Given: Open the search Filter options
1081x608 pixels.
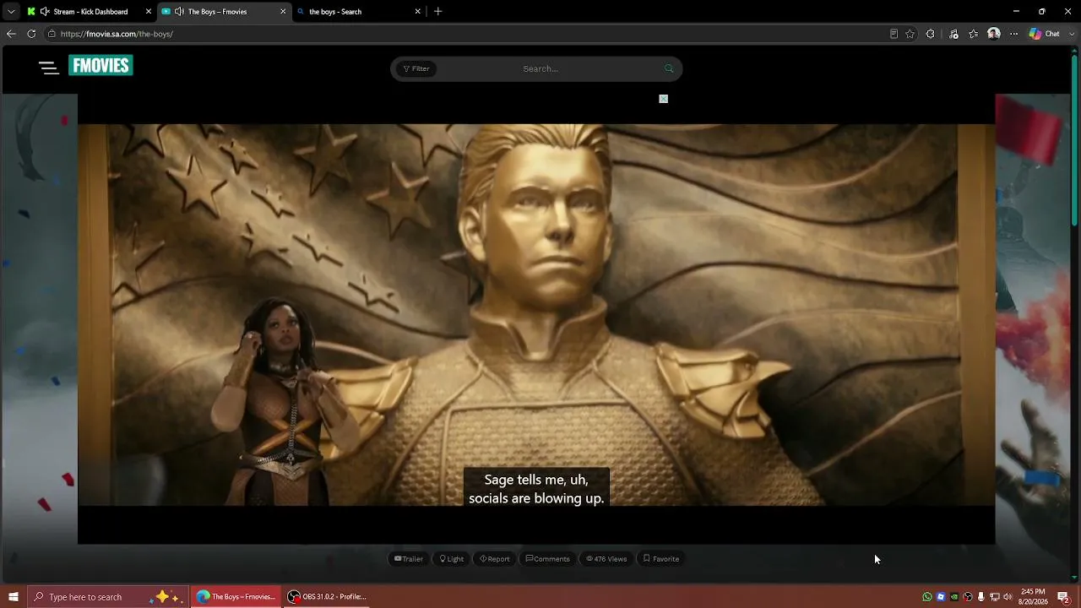Looking at the screenshot, I should click(416, 68).
